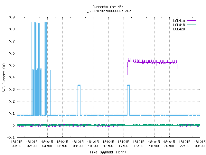Click the 181016 00:00 x-axis tick label
Image resolution: width=206 pixels, height=155 pixels.
(x=200, y=144)
